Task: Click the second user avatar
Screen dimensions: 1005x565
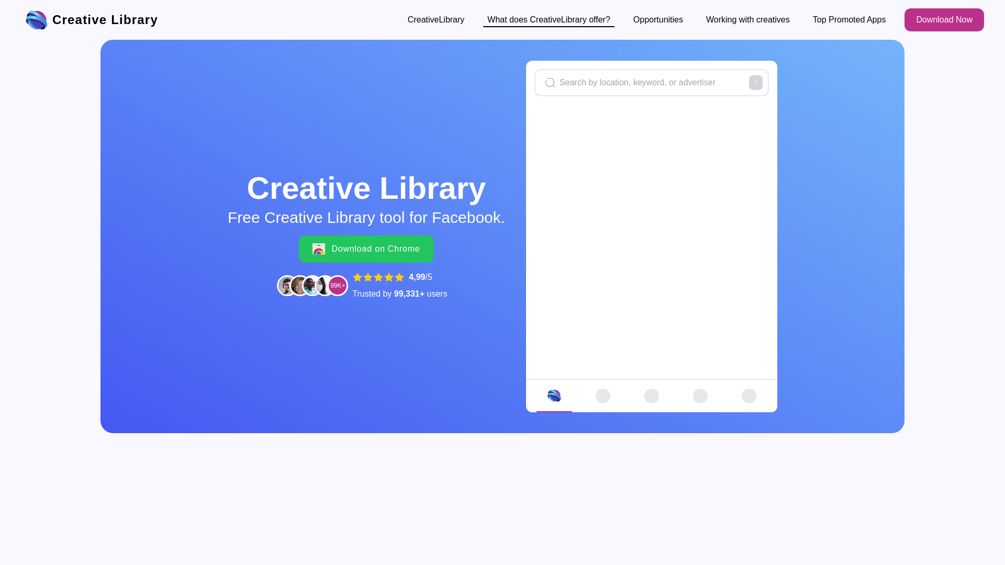Action: 298,286
